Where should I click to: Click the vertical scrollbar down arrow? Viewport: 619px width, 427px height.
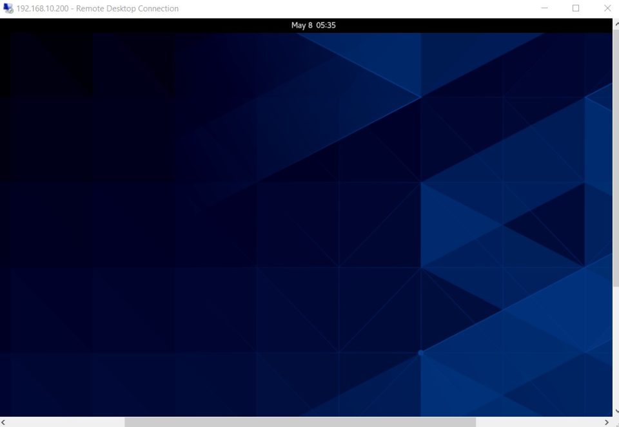[x=616, y=412]
